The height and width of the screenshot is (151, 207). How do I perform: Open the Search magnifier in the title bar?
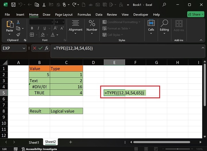pos(164,5)
